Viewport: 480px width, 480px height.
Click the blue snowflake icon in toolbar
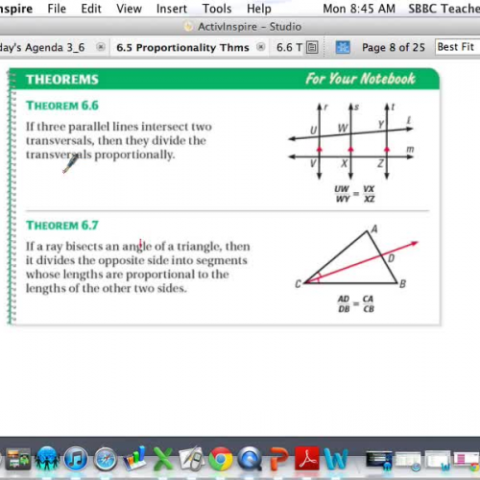[x=343, y=47]
